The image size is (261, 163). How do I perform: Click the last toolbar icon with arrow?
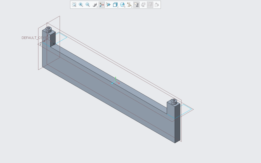click(157, 5)
